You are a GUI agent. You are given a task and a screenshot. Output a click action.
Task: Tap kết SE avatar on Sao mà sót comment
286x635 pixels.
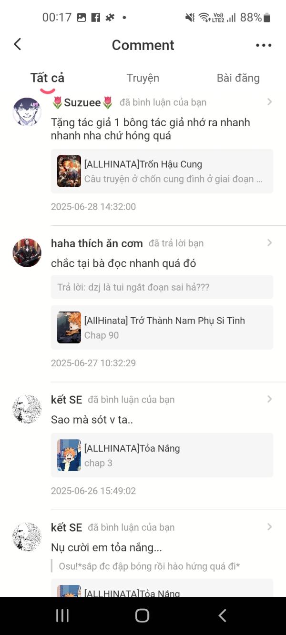coord(27,409)
